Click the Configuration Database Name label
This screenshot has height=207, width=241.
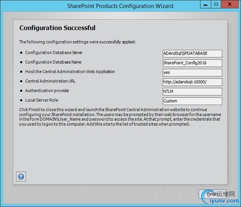(x=53, y=62)
